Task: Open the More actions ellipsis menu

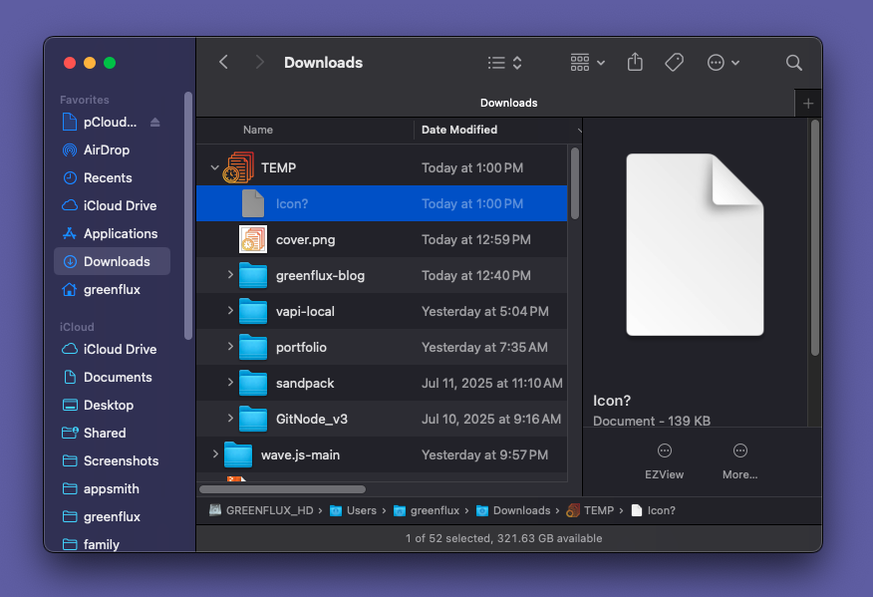Action: pyautogui.click(x=716, y=62)
